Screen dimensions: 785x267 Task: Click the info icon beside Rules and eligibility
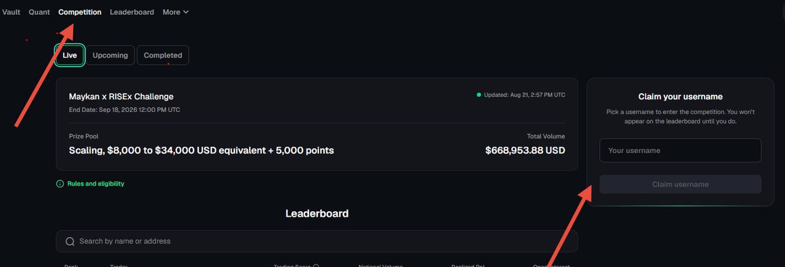click(60, 184)
